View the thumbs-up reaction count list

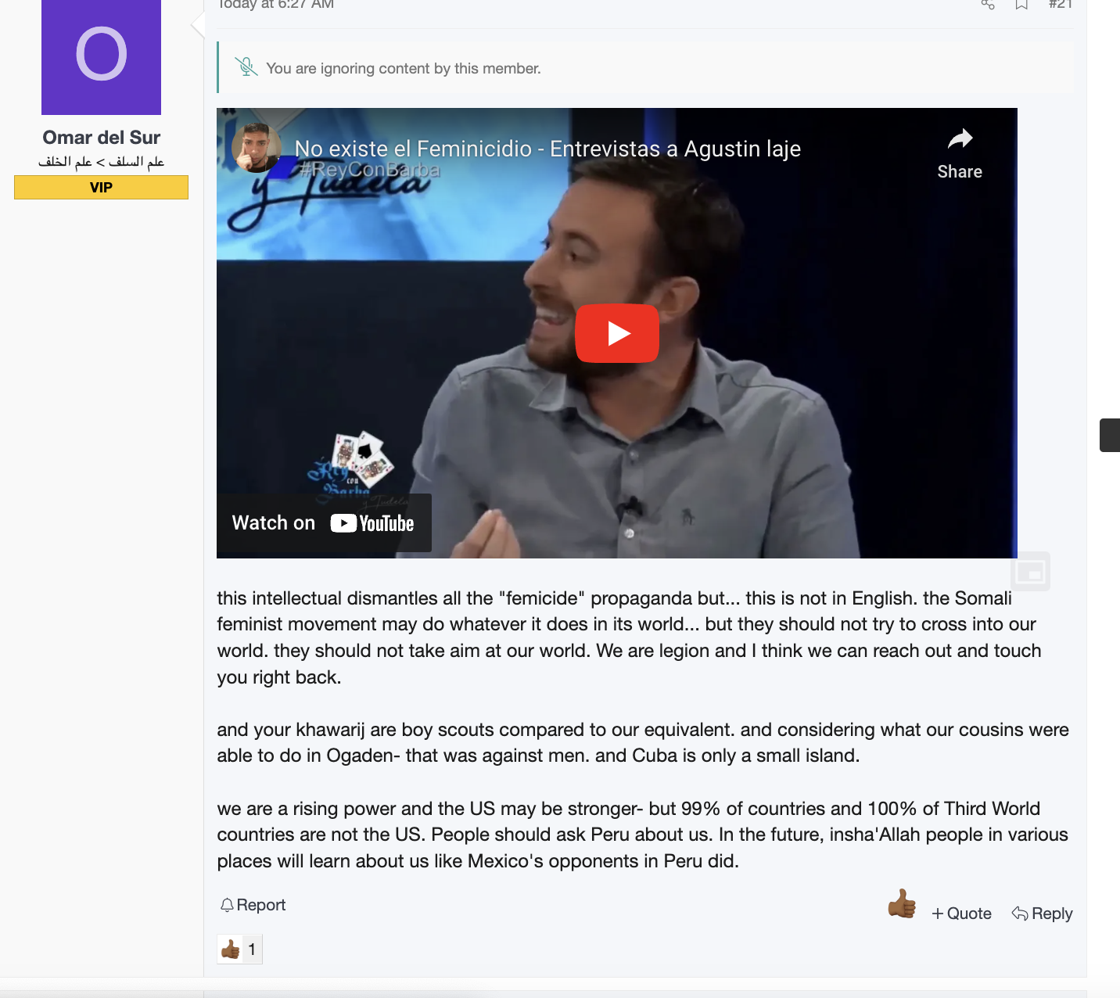[x=239, y=950]
